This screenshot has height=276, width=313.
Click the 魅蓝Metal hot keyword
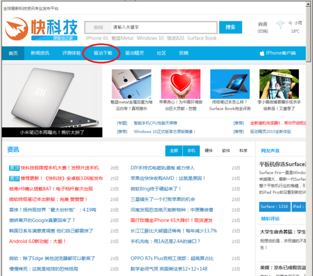click(122, 38)
